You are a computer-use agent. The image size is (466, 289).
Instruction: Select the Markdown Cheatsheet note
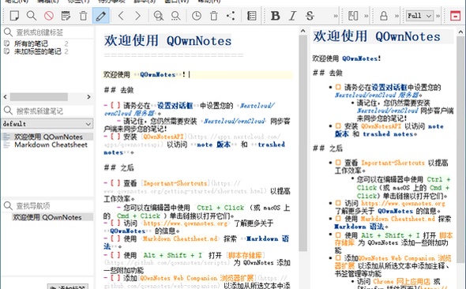51,145
